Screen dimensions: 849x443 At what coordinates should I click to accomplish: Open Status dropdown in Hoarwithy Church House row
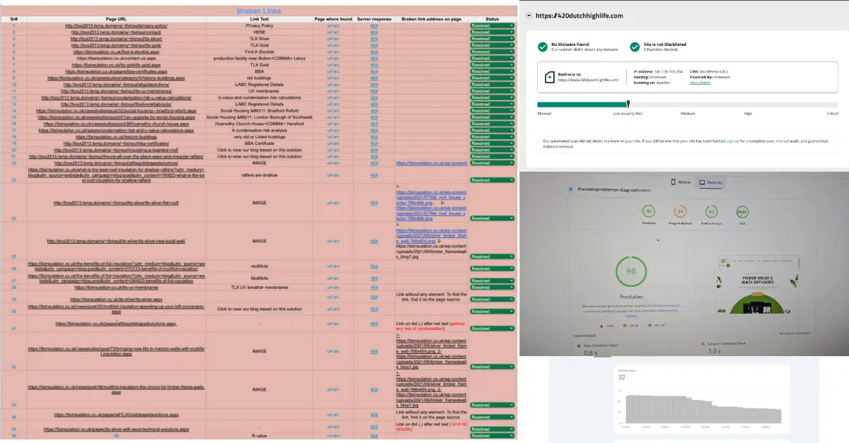click(x=492, y=124)
